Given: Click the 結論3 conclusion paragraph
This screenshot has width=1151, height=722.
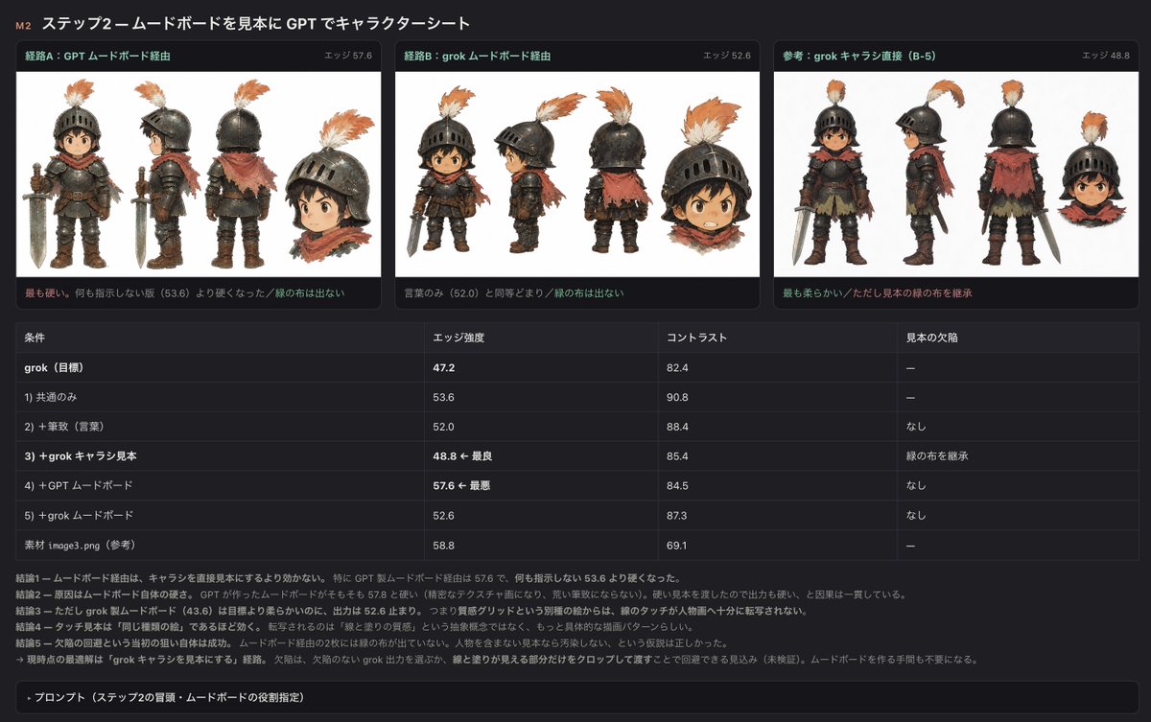Looking at the screenshot, I should (412, 611).
